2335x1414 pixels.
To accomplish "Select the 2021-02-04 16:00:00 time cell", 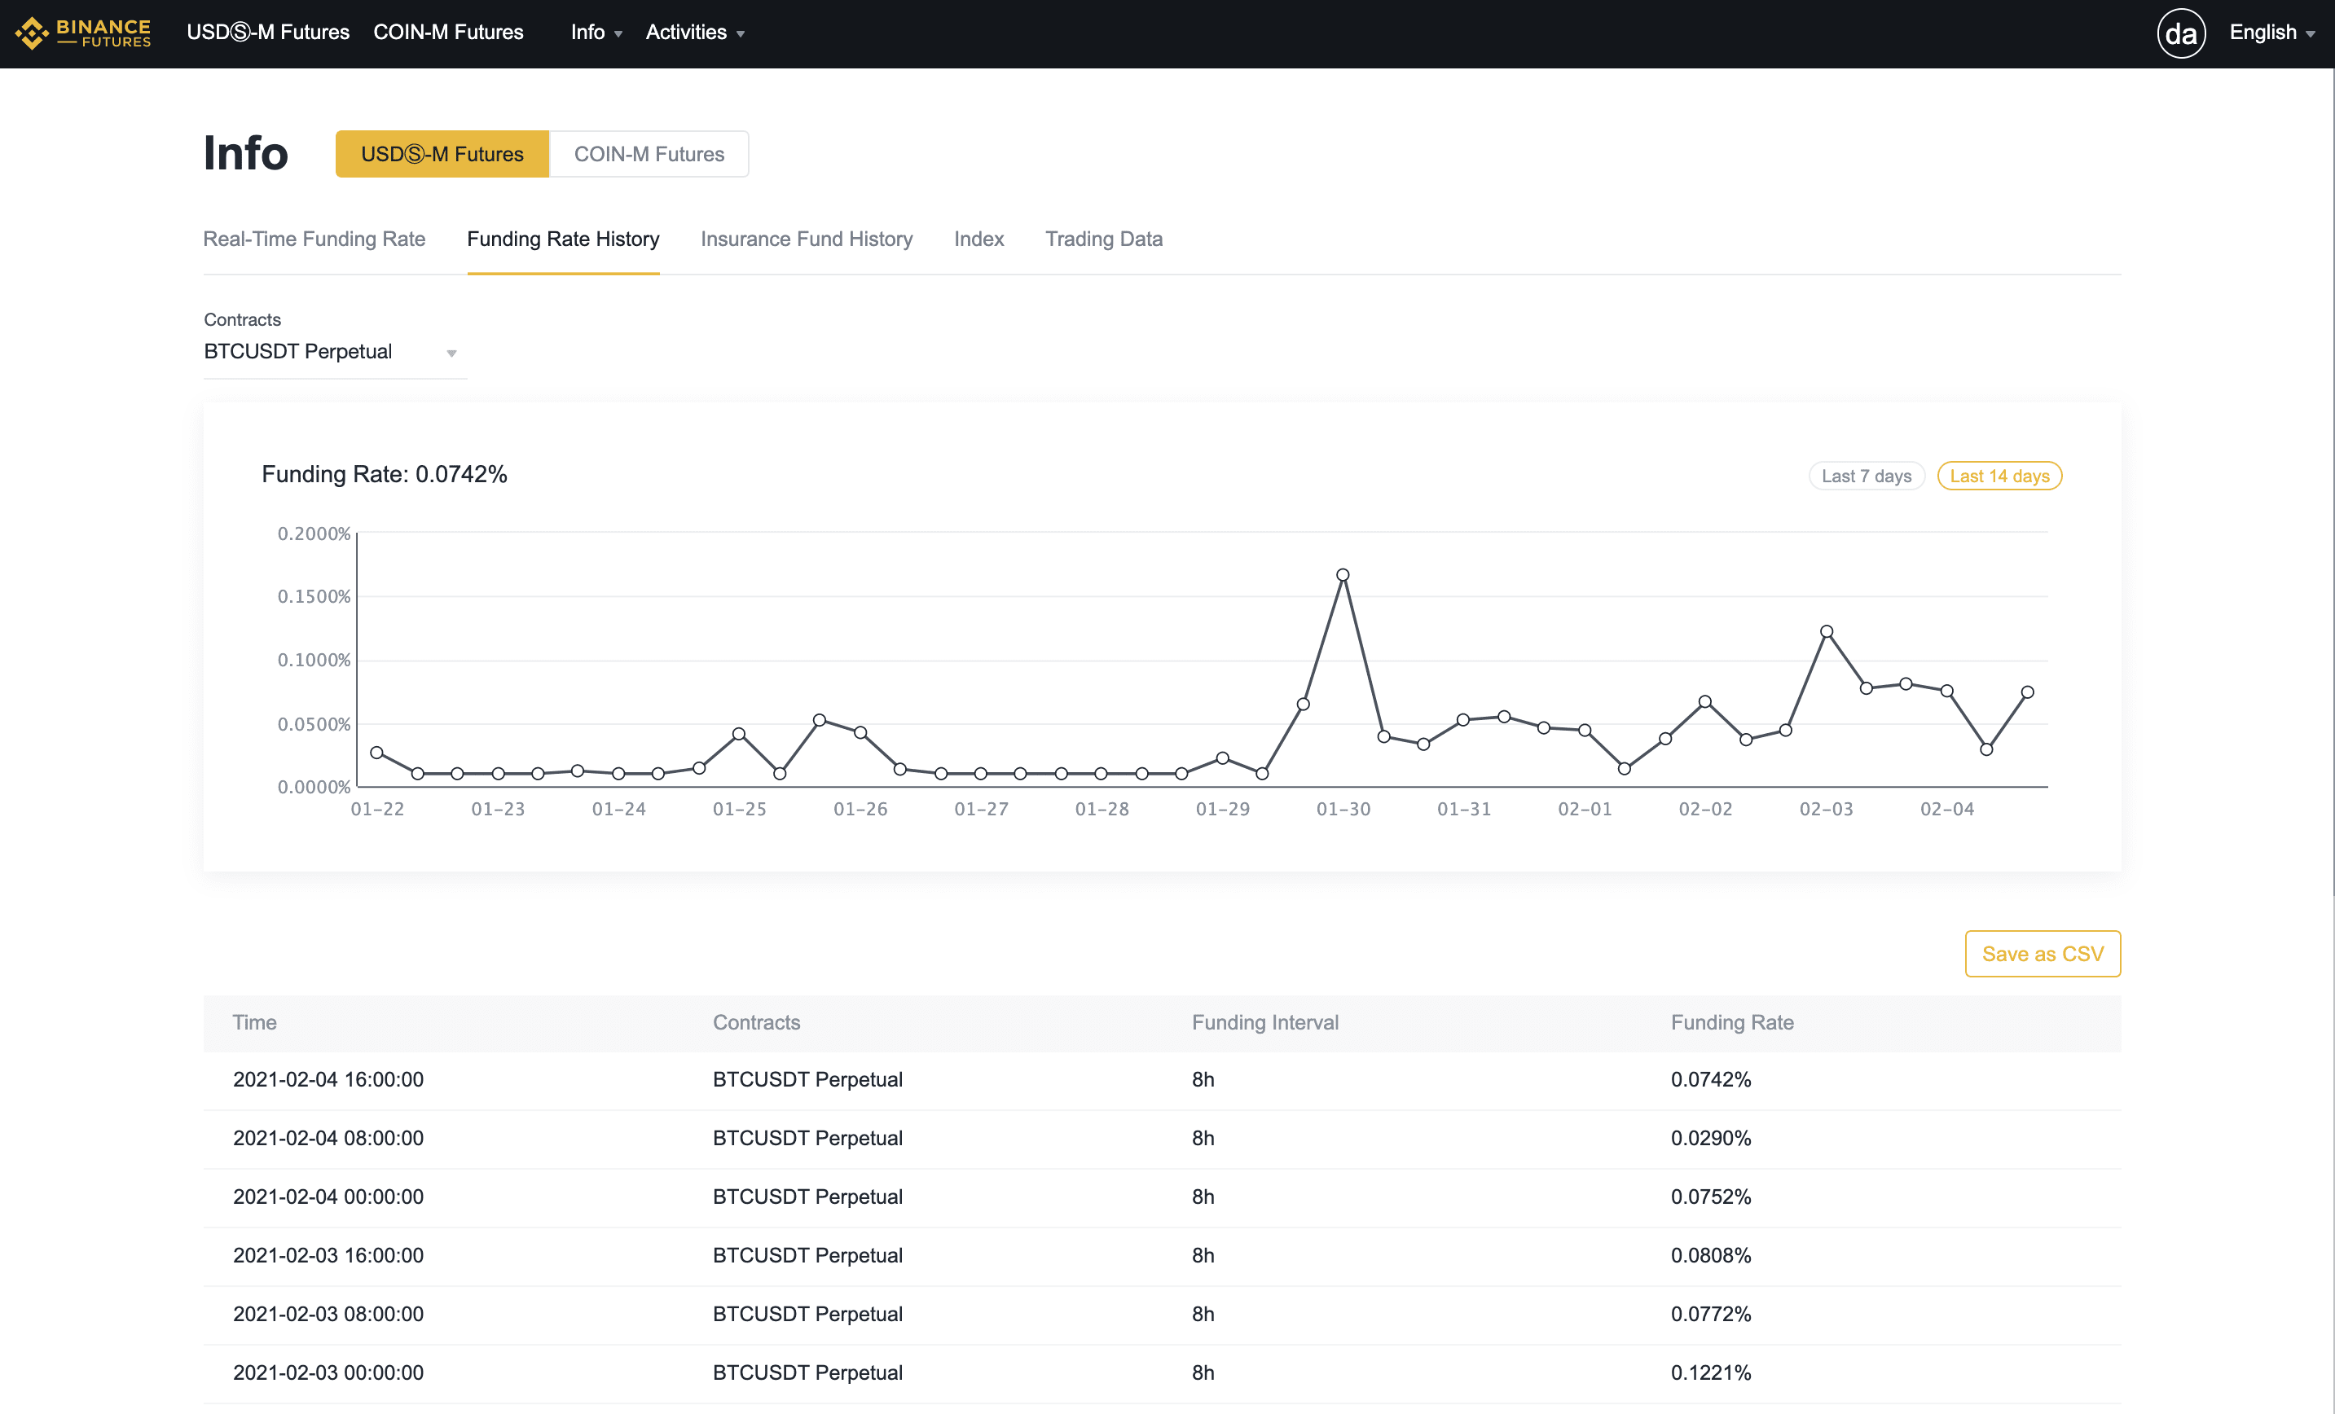I will [x=328, y=1079].
